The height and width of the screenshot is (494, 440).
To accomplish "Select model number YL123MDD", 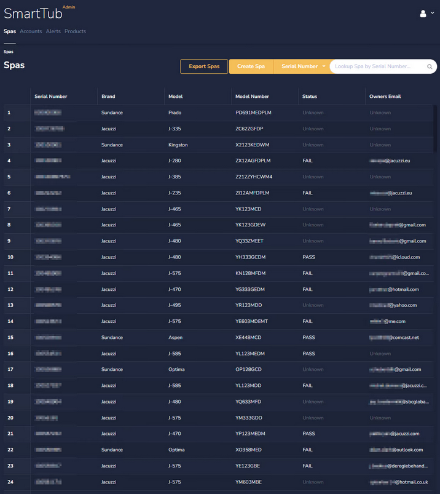I will pyautogui.click(x=248, y=385).
